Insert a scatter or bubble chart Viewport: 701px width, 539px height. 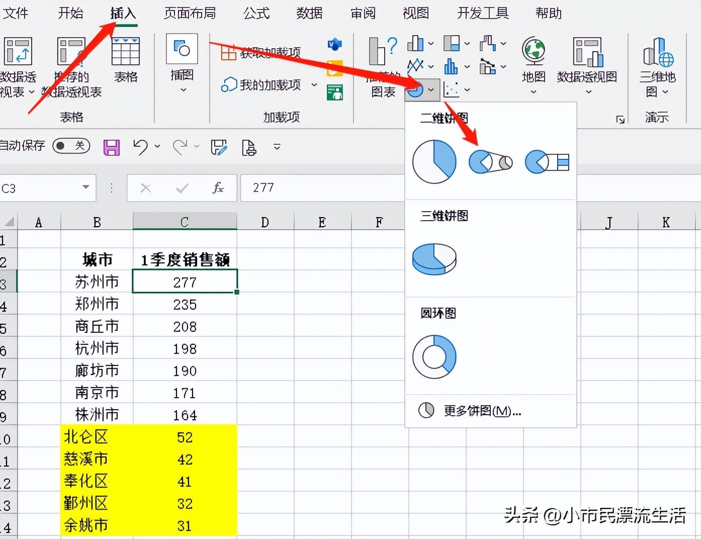point(452,89)
